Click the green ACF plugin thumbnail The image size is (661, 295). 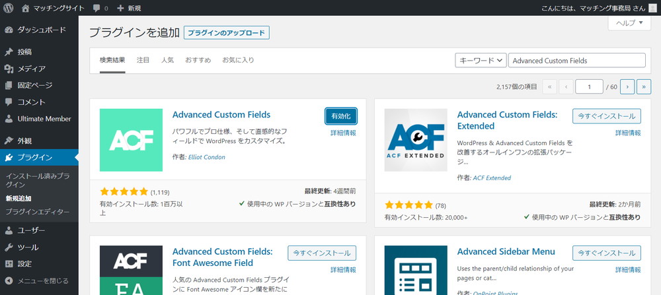tap(131, 140)
